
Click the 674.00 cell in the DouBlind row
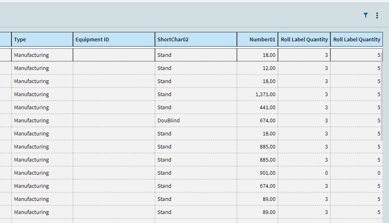pyautogui.click(x=257, y=120)
